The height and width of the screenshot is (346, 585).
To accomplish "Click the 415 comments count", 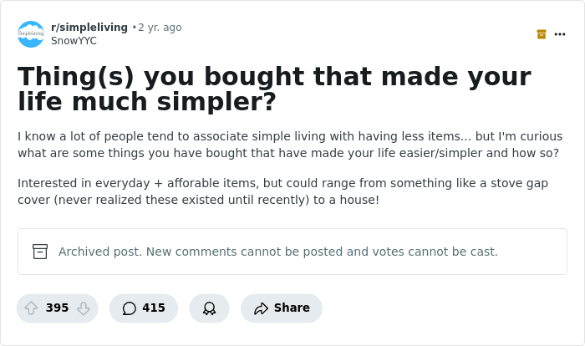I will 154,308.
